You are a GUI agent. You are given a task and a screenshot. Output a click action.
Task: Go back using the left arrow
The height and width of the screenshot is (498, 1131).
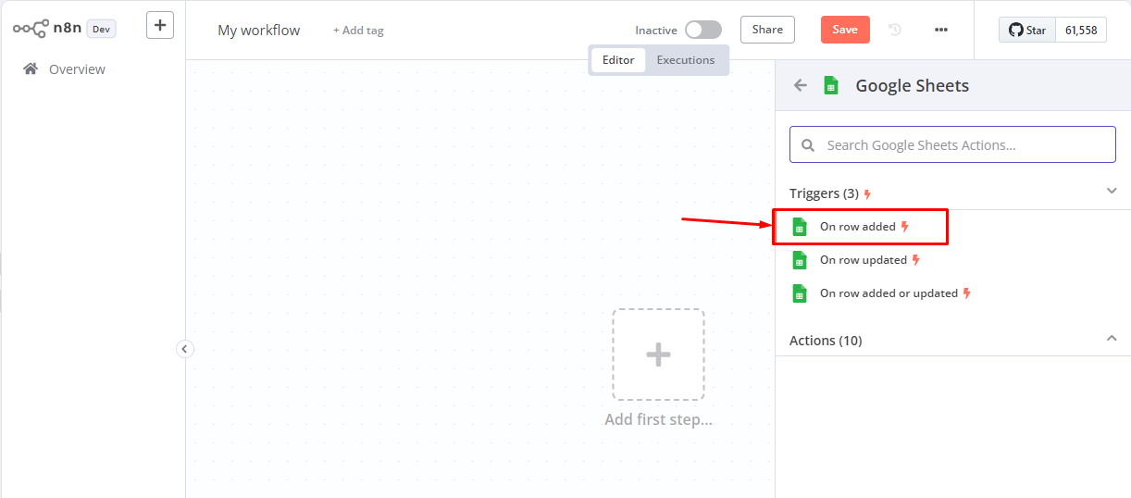801,85
